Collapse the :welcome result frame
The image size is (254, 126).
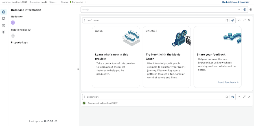[x=239, y=20]
